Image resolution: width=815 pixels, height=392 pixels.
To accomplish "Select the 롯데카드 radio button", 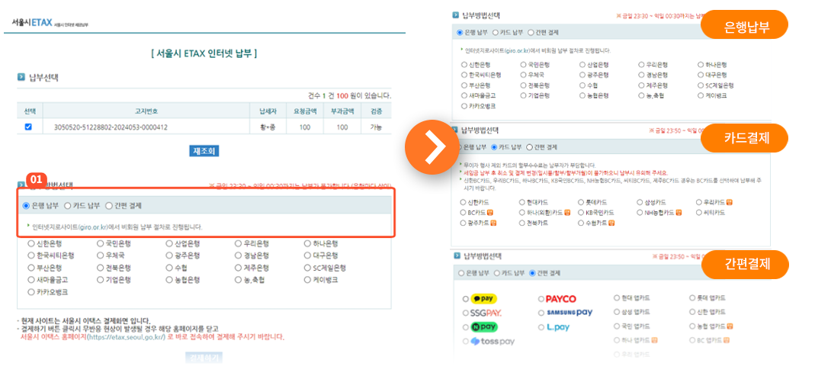I will click(581, 202).
